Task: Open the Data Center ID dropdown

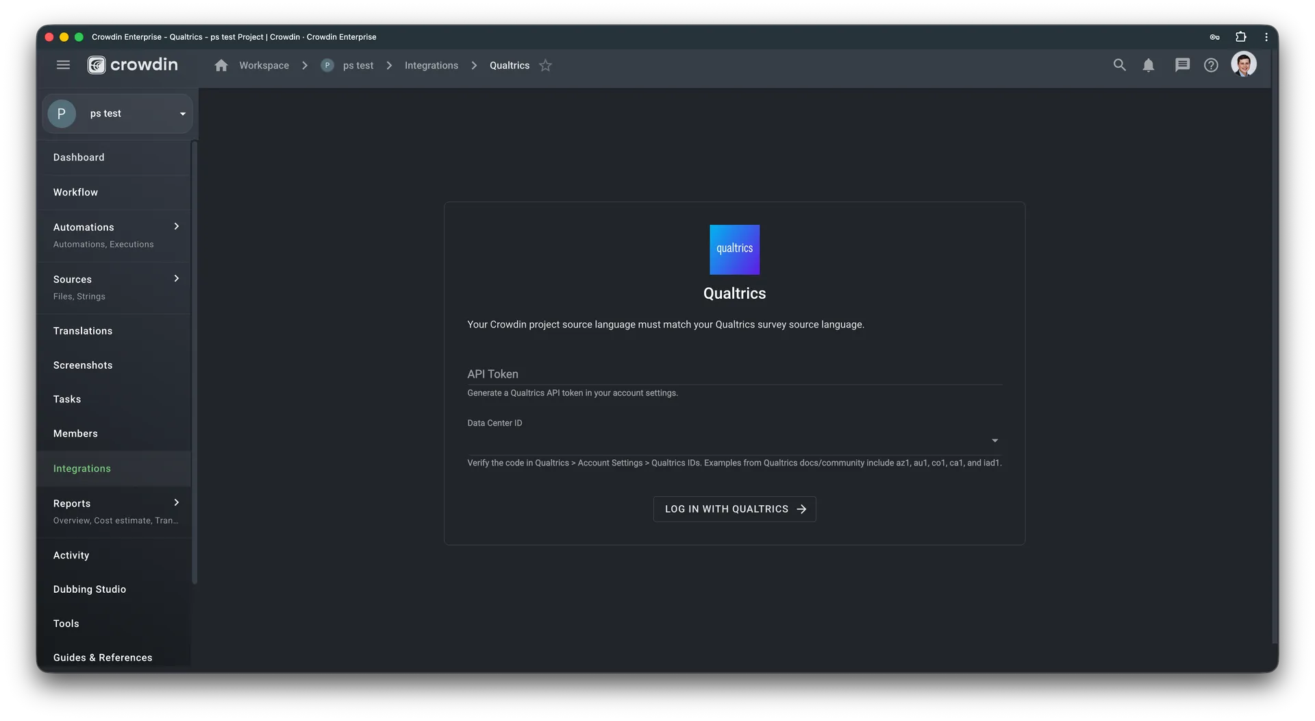Action: coord(994,441)
